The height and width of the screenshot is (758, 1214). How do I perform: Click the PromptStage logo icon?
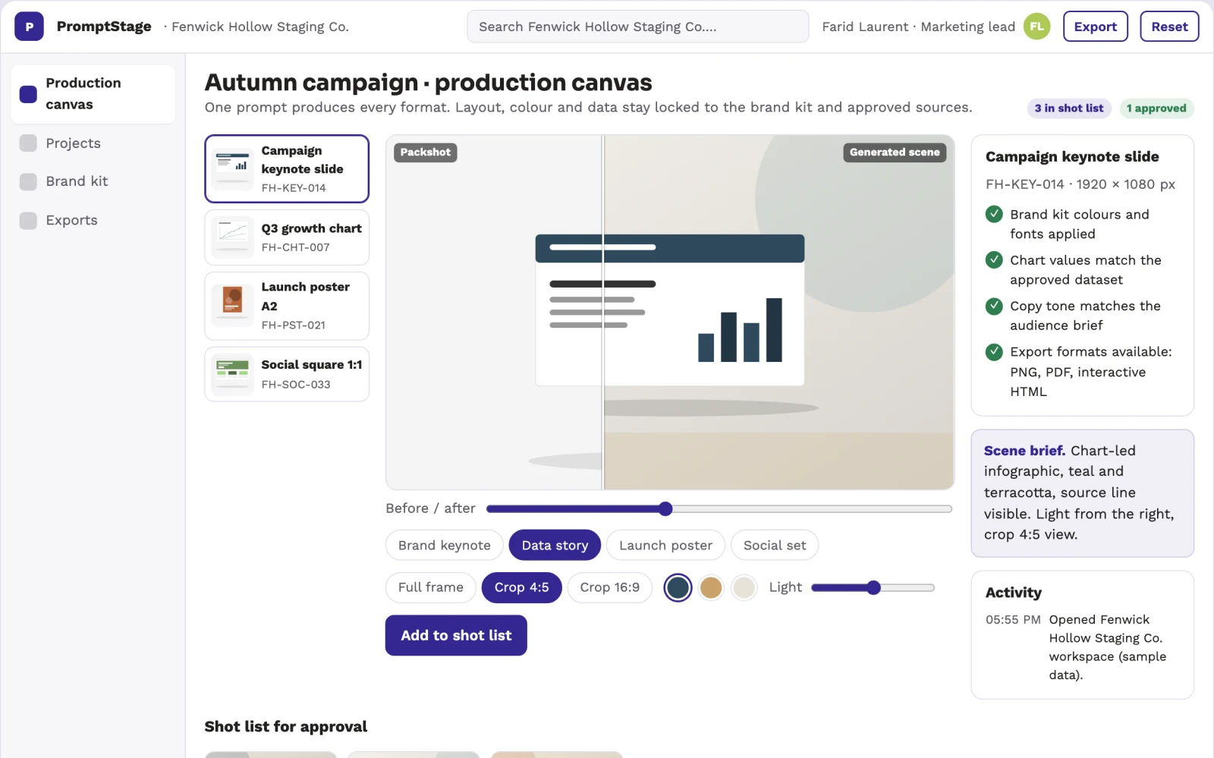pos(29,27)
